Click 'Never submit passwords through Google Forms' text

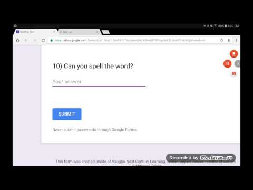95,130
